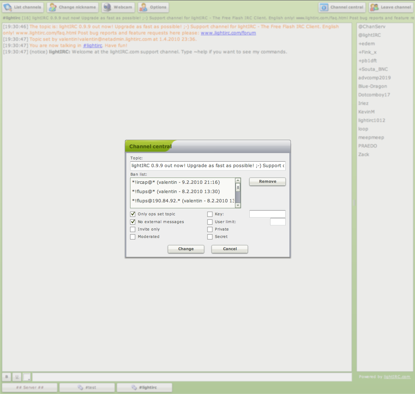The image size is (415, 394).
Task: Click the Webcam icon button
Action: click(x=118, y=7)
